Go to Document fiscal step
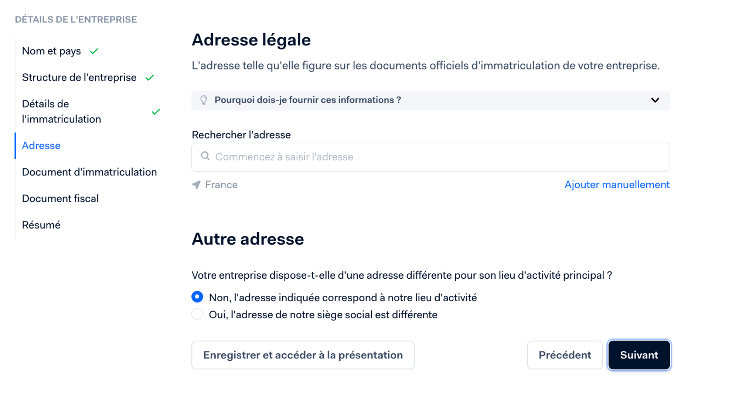 coord(60,199)
